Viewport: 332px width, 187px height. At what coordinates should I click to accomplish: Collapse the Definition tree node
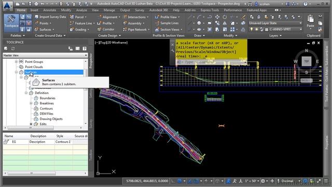pos(26,93)
